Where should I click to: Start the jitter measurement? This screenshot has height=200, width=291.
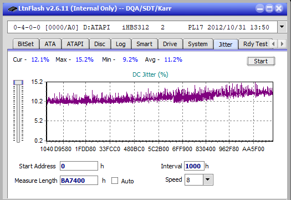tap(261, 61)
